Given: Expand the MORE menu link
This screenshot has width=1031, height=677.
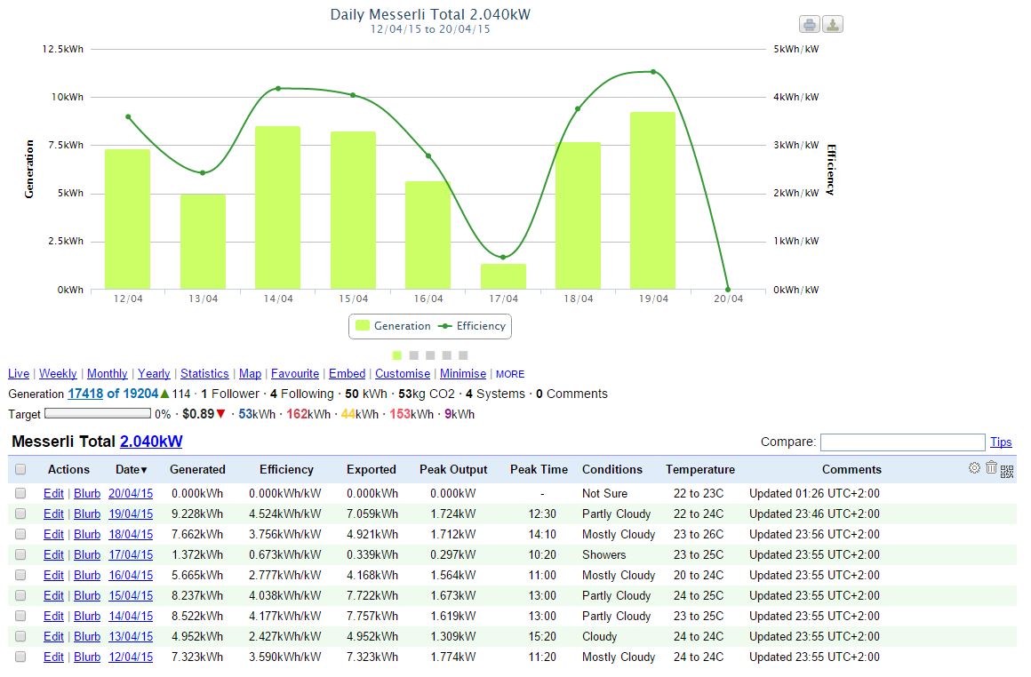Looking at the screenshot, I should pyautogui.click(x=510, y=374).
